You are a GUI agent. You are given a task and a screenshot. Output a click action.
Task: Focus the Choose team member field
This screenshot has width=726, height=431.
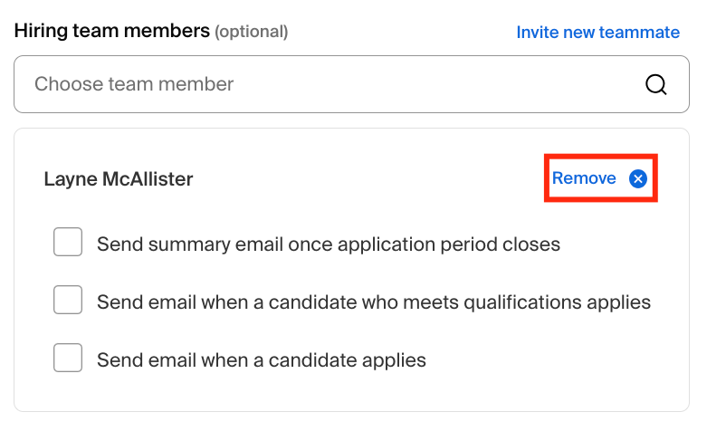point(351,84)
